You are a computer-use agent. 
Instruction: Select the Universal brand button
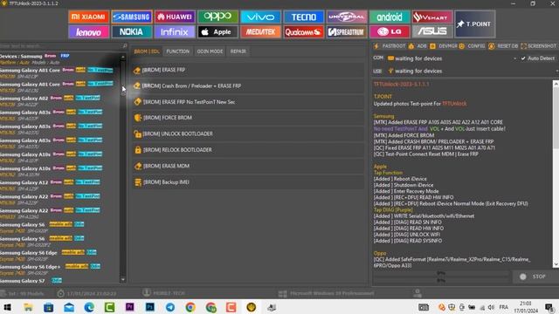pos(347,17)
